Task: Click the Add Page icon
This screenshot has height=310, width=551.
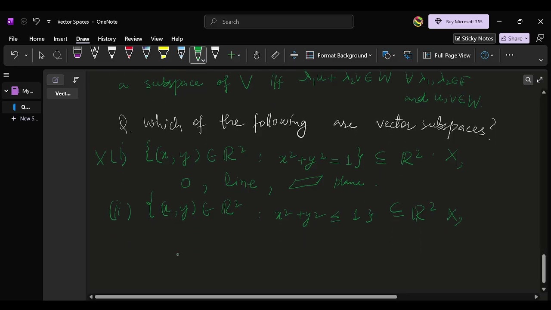Action: tap(56, 80)
